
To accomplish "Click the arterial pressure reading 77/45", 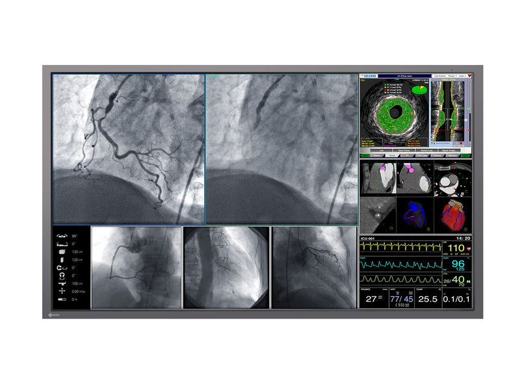I will [402, 299].
